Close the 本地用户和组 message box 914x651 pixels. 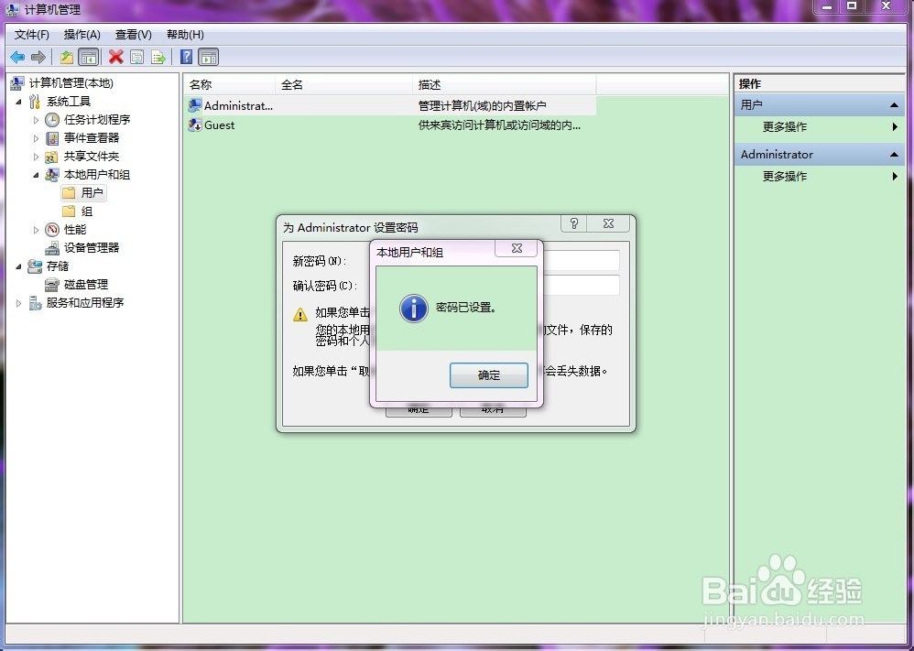coord(517,248)
